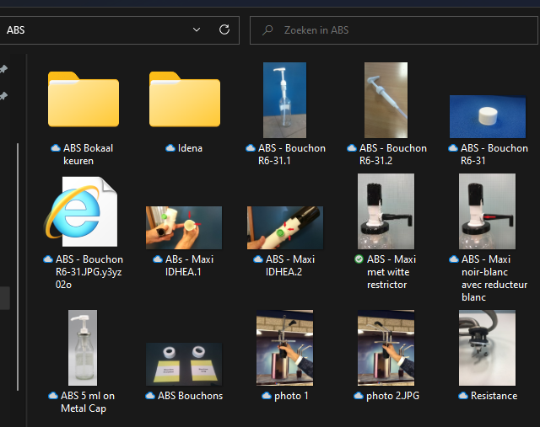
Task: Click cloud icon beside Bouchon R6-31.JPG.y3yz02o
Action: (48, 259)
